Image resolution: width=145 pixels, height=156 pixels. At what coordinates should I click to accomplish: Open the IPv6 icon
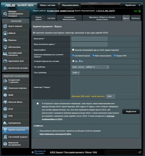tap(5, 109)
